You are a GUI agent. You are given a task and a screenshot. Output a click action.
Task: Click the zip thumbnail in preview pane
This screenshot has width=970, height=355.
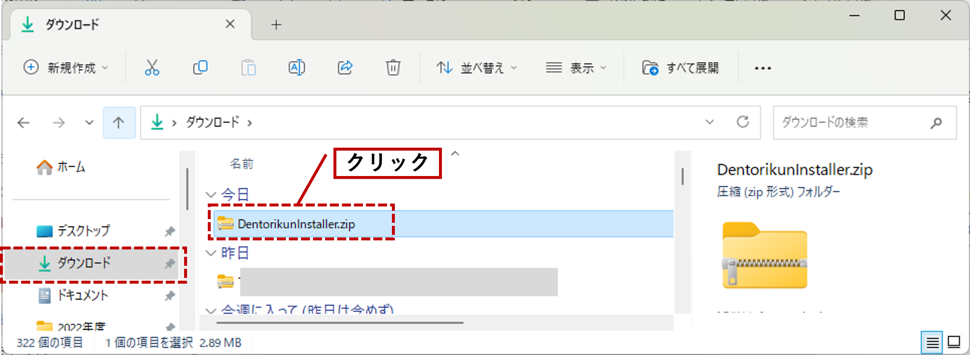point(765,256)
